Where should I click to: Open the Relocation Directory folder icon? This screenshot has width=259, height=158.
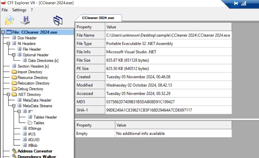tap(14, 83)
